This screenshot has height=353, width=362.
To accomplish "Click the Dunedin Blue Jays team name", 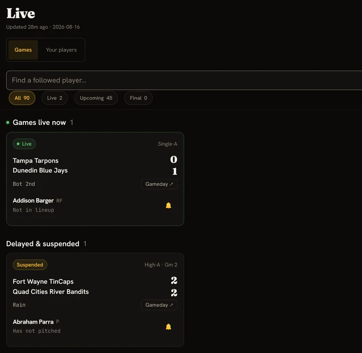I will pos(40,170).
